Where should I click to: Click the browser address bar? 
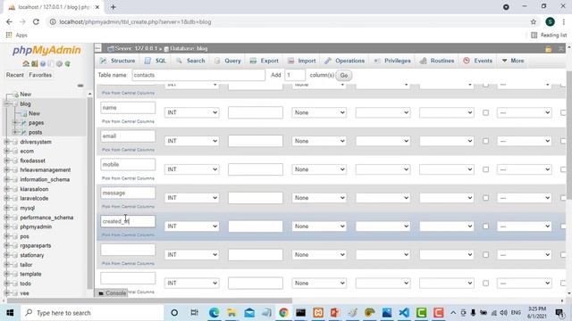coord(288,21)
